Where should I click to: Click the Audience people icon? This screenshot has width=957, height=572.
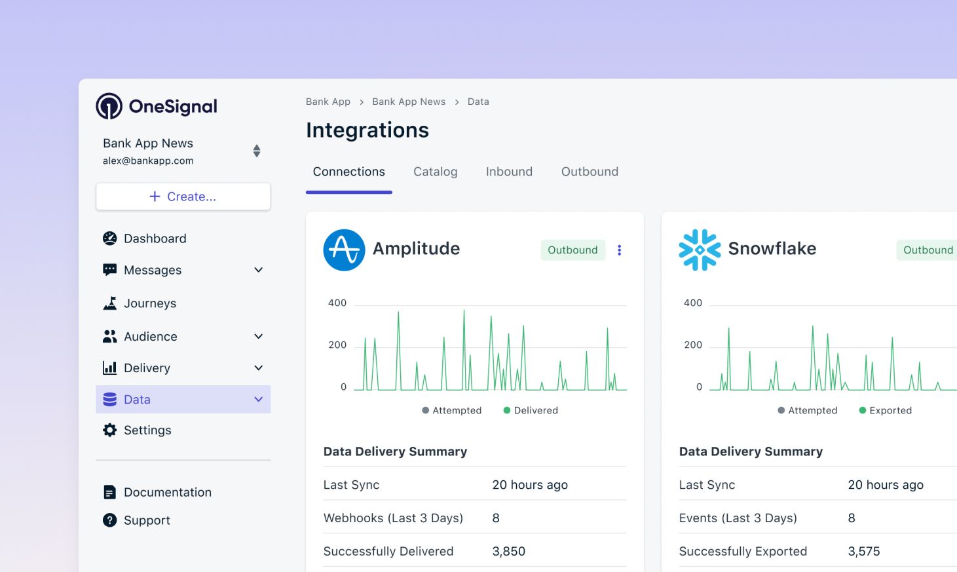(110, 336)
